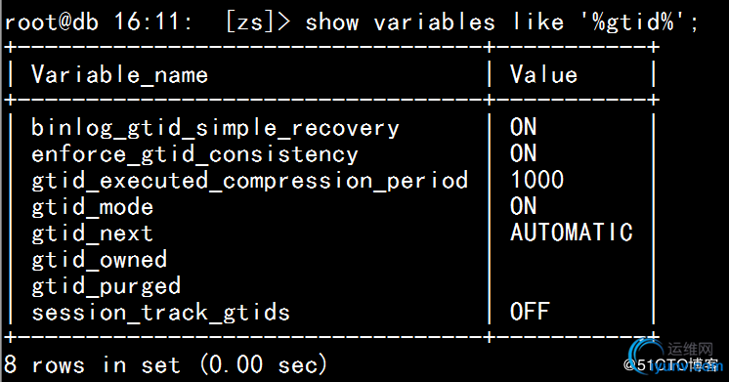This screenshot has height=382, width=729.
Task: Click the session_track_gtids variable name
Action: [160, 313]
